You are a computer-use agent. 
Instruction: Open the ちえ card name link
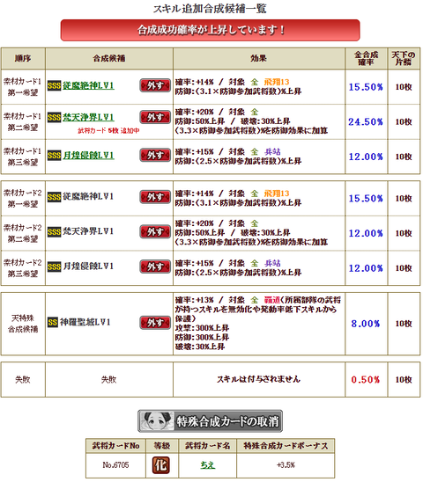(x=208, y=465)
